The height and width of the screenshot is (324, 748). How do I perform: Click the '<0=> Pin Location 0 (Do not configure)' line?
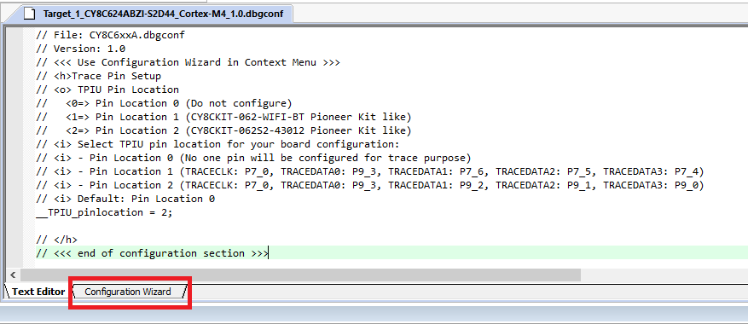click(164, 103)
